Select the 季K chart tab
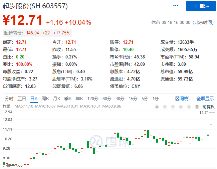The image size is (217, 169). point(68,99)
